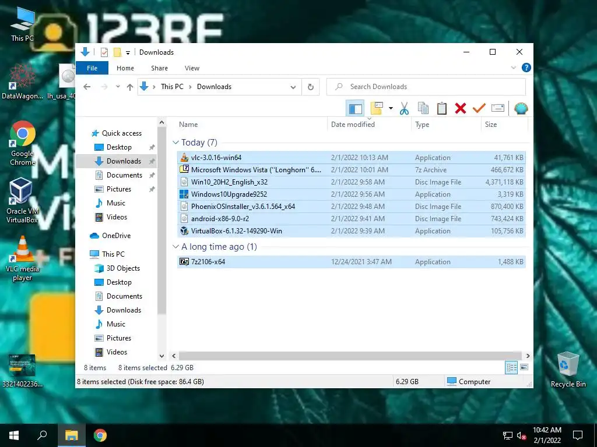Viewport: 597px width, 447px height.
Task: Open Videos under Quick access
Action: point(111,217)
